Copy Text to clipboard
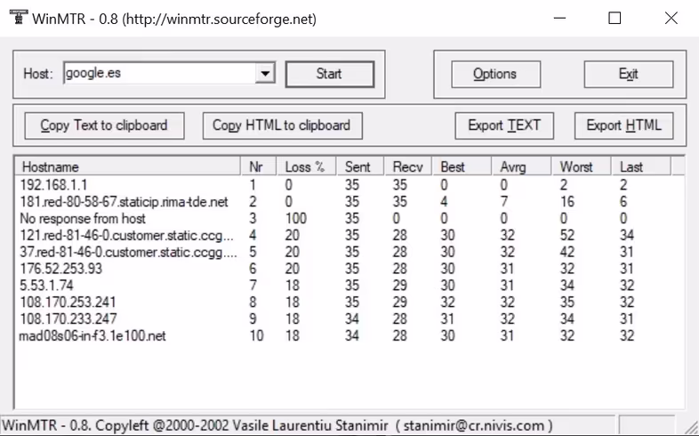 point(104,125)
